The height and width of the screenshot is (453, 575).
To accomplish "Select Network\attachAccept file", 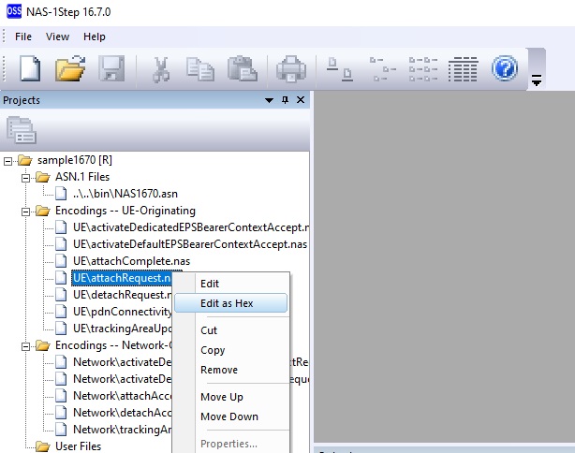I will (x=122, y=396).
